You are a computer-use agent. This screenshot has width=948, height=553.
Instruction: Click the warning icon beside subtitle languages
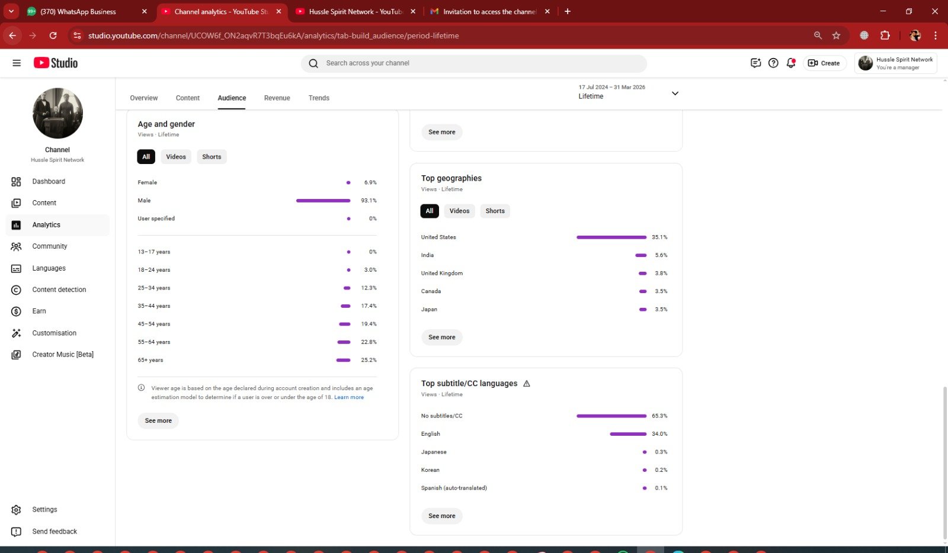(x=527, y=384)
